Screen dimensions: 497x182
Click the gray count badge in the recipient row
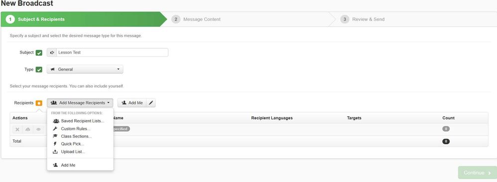[x=446, y=129]
